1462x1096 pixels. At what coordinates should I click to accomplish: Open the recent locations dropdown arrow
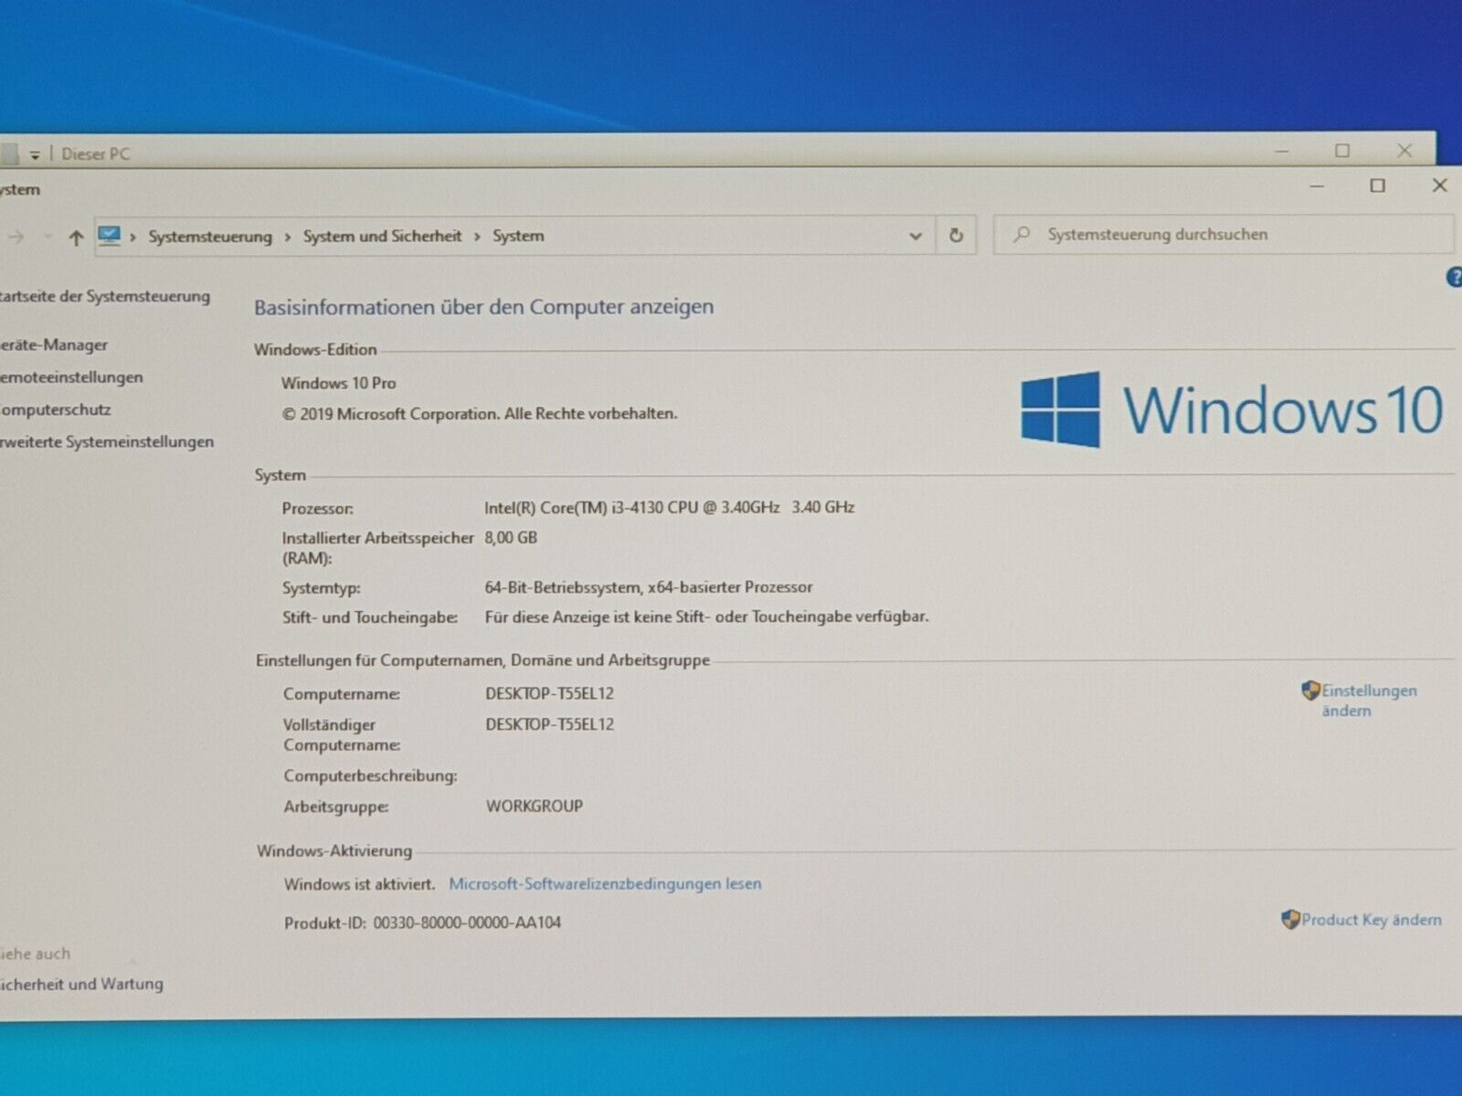pos(48,237)
